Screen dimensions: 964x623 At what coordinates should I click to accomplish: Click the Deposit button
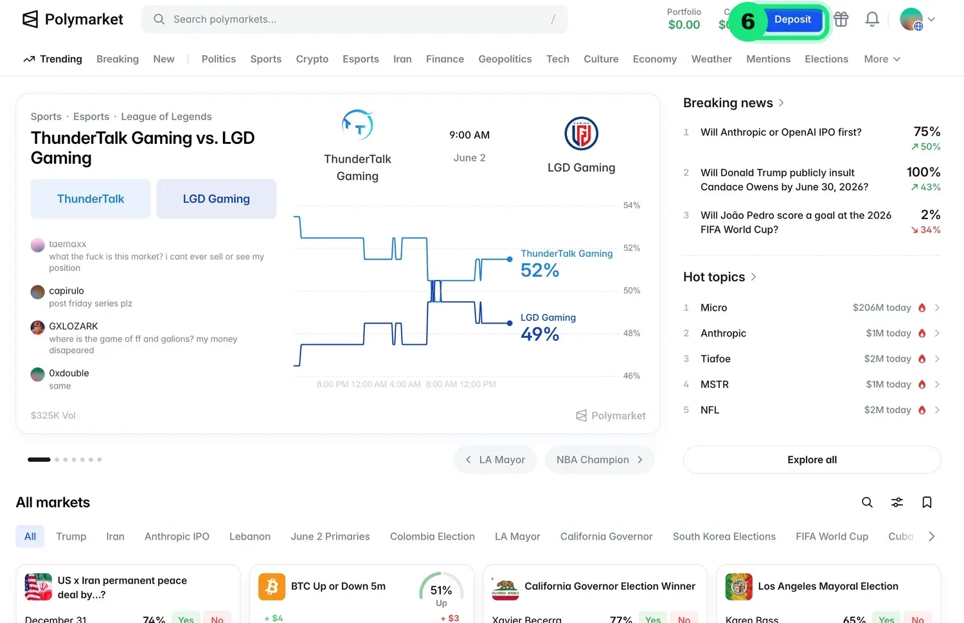[x=792, y=20]
